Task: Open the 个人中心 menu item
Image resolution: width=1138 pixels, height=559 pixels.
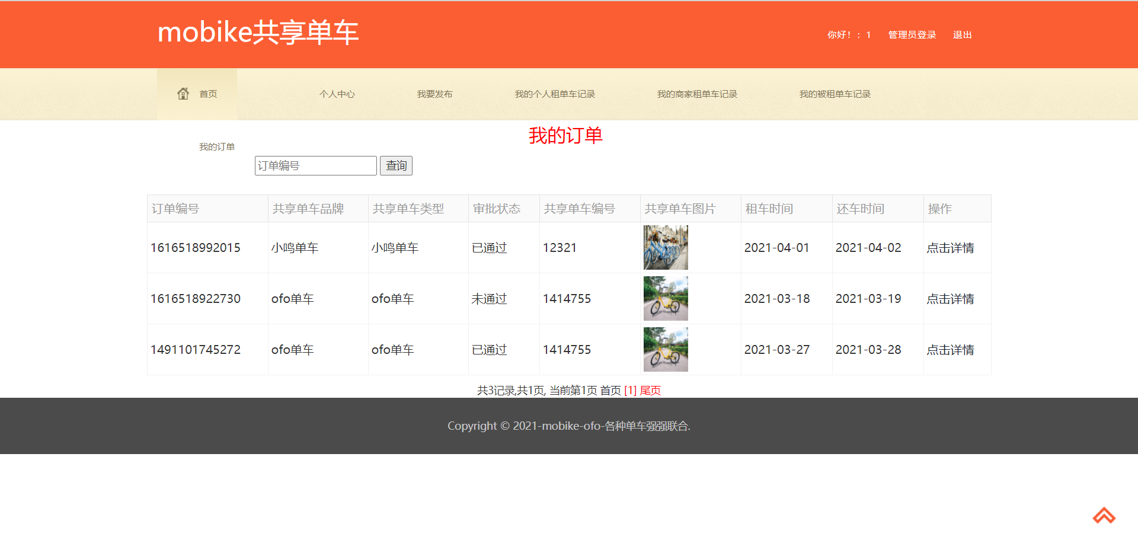Action: point(337,94)
